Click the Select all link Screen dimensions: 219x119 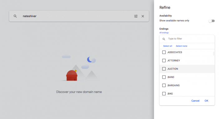168,46
